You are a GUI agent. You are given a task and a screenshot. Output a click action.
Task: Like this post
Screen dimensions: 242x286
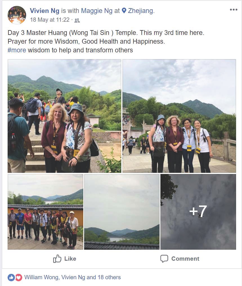64,259
